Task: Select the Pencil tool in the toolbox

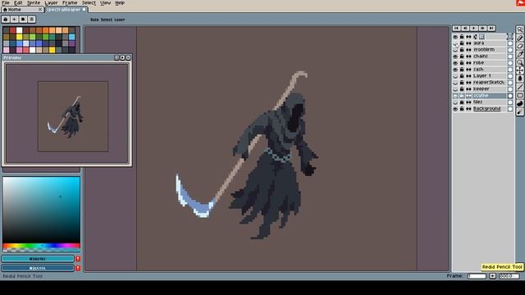Action: point(519,38)
